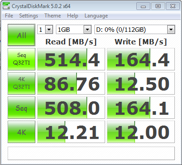Open the File menu
Image resolution: width=182 pixels, height=165 pixels.
(9, 16)
